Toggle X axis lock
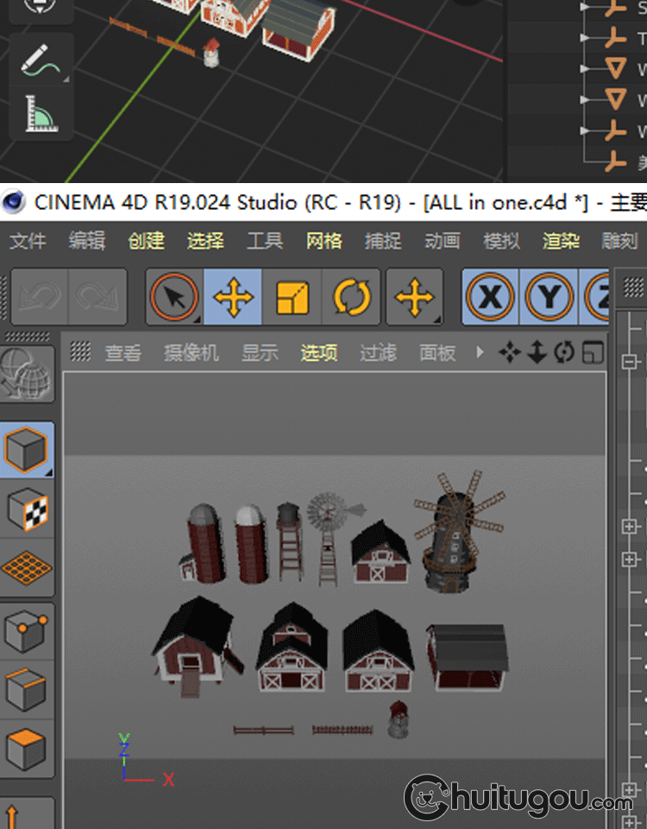 [x=490, y=298]
